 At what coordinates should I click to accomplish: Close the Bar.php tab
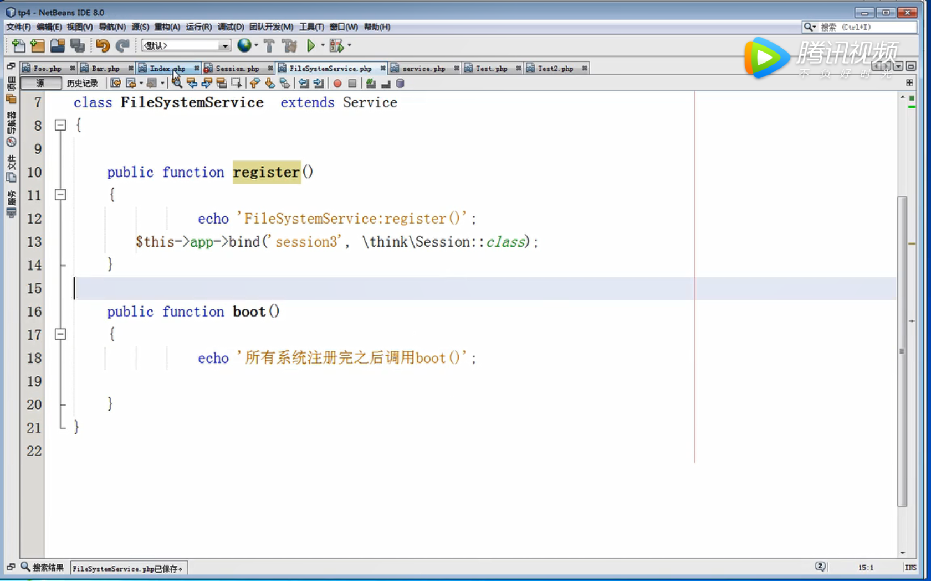(x=131, y=68)
